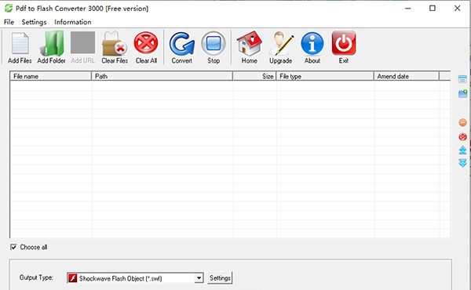471x290 pixels.
Task: Open the File menu
Action: pos(9,22)
